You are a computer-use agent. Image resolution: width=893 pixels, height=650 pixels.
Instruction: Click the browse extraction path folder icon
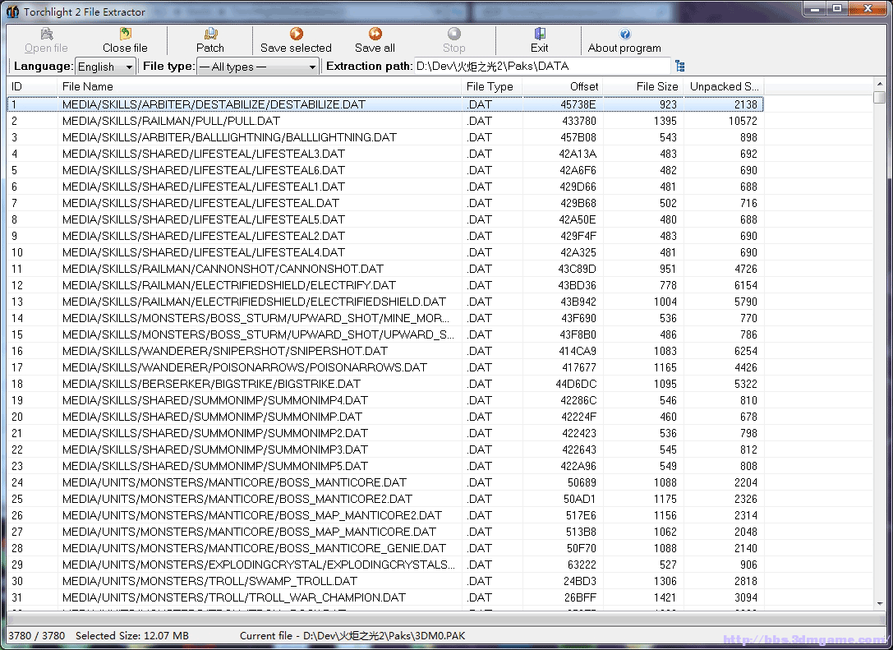click(680, 66)
